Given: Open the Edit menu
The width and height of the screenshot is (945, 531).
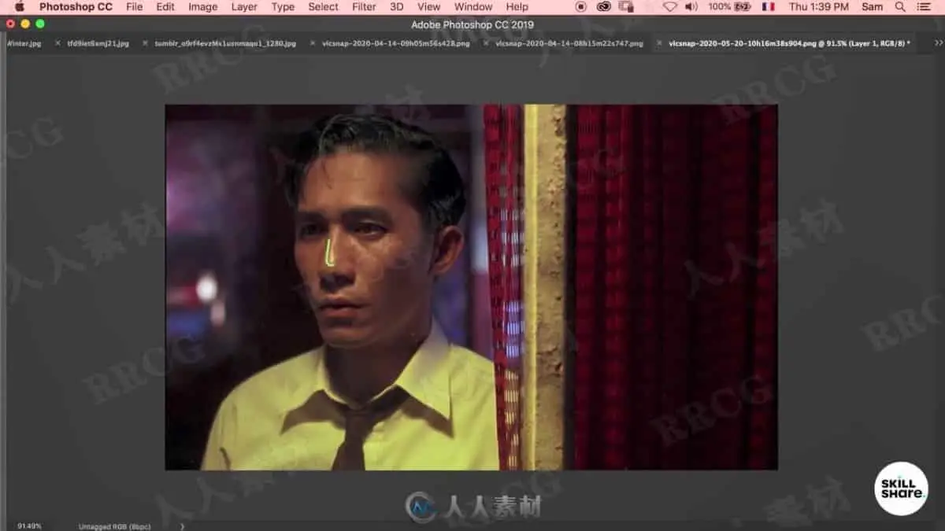Looking at the screenshot, I should 165,6.
